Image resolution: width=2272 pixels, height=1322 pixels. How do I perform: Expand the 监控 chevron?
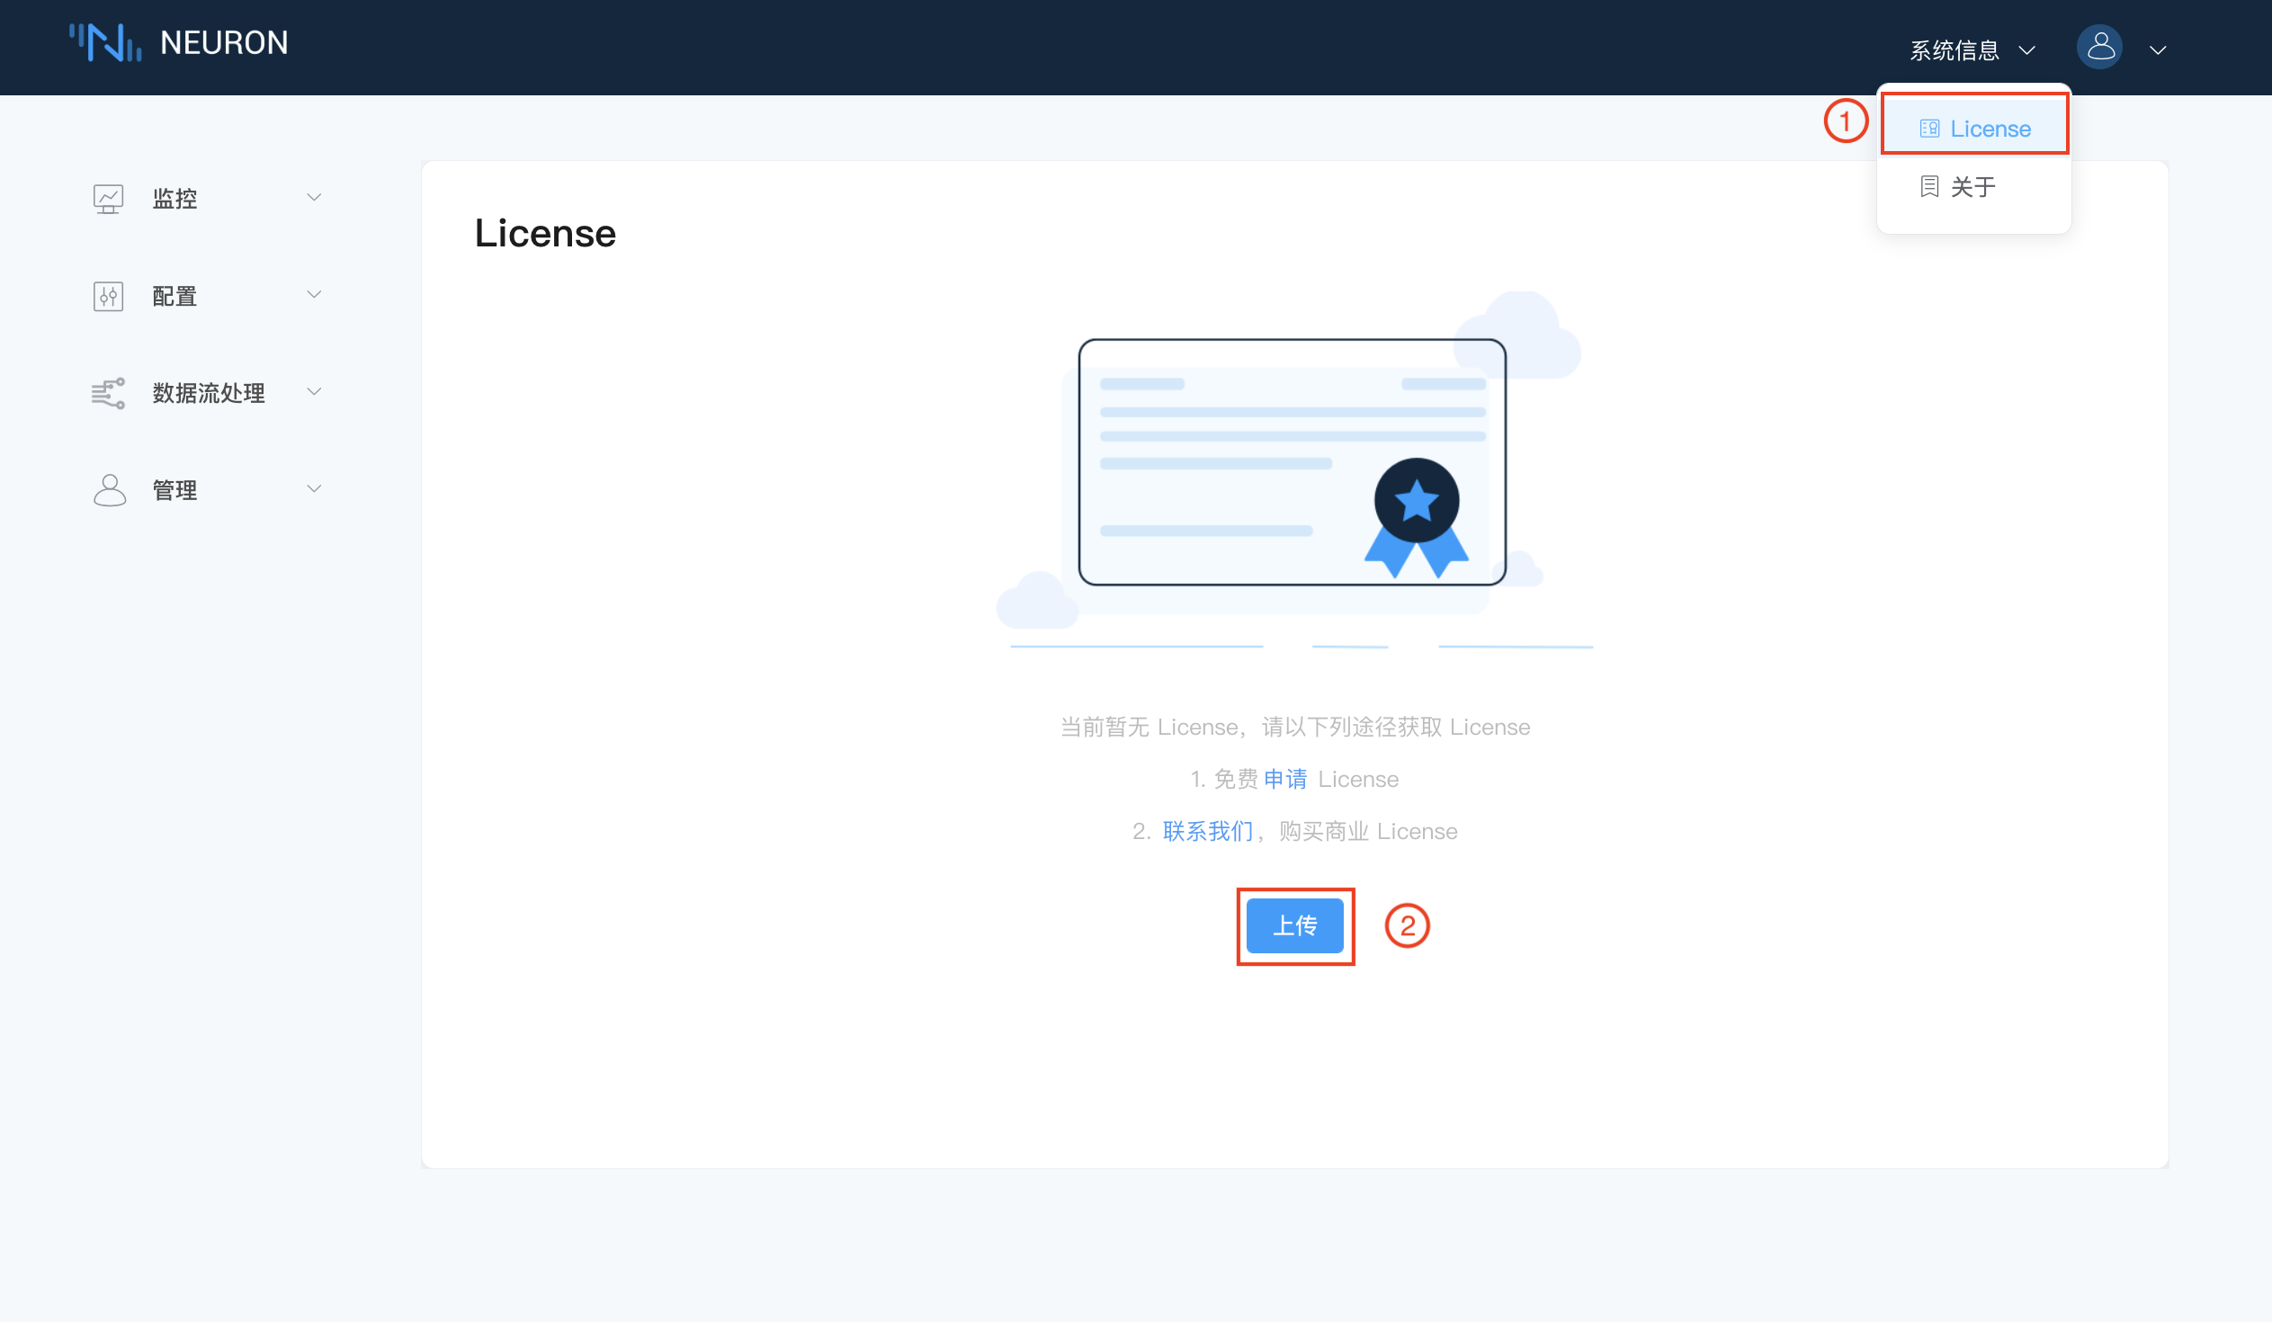pyautogui.click(x=314, y=197)
